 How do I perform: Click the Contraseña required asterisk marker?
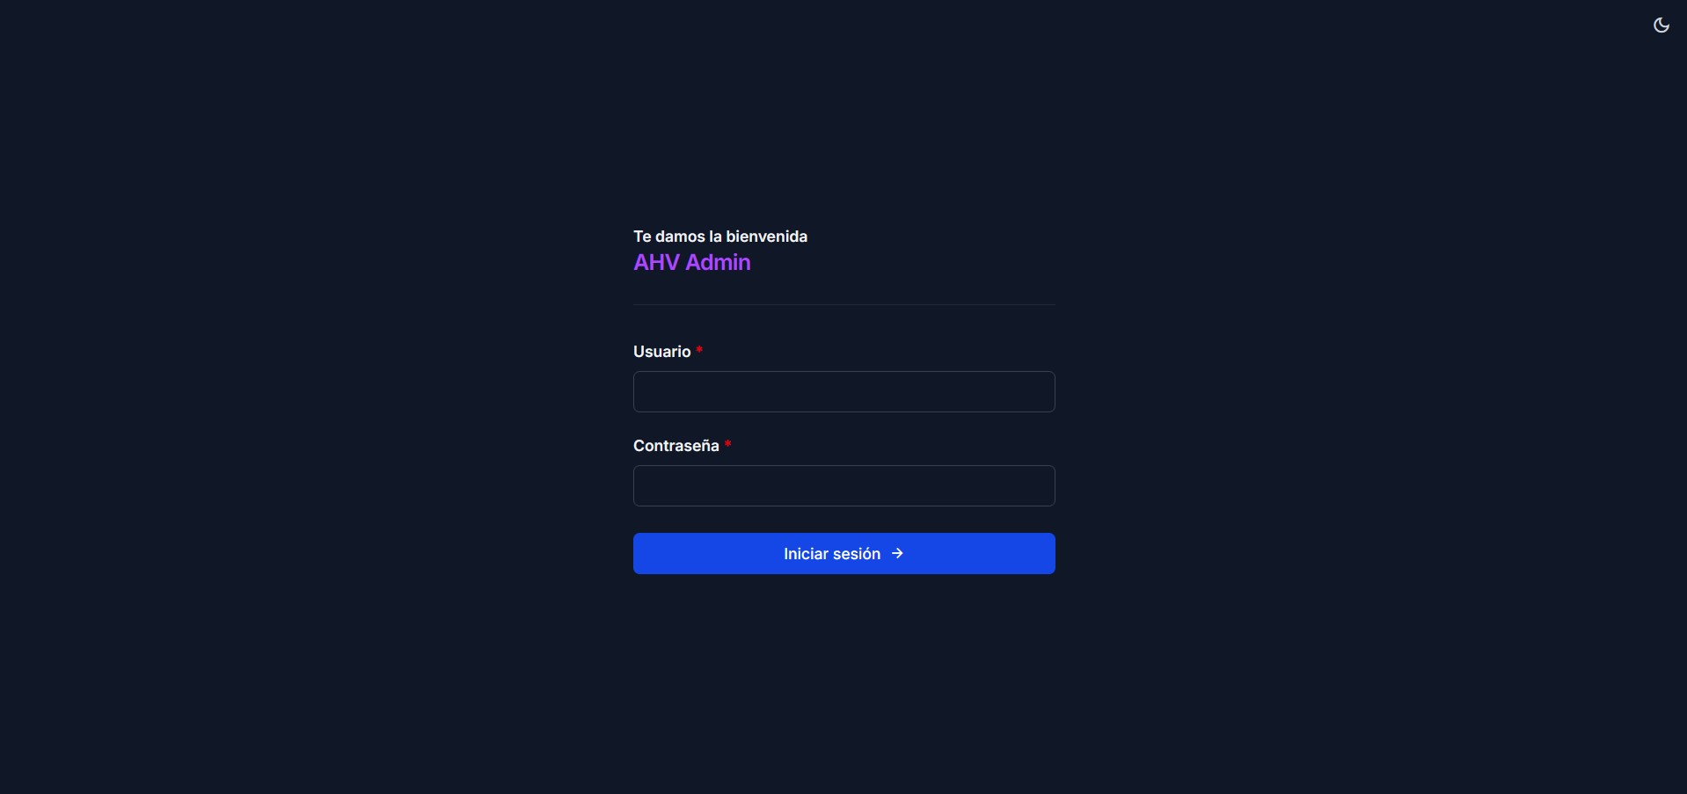click(x=729, y=444)
